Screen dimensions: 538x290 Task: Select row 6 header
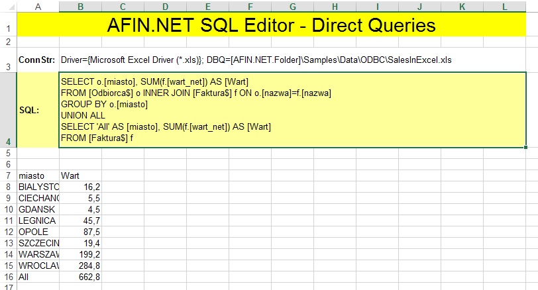point(9,164)
